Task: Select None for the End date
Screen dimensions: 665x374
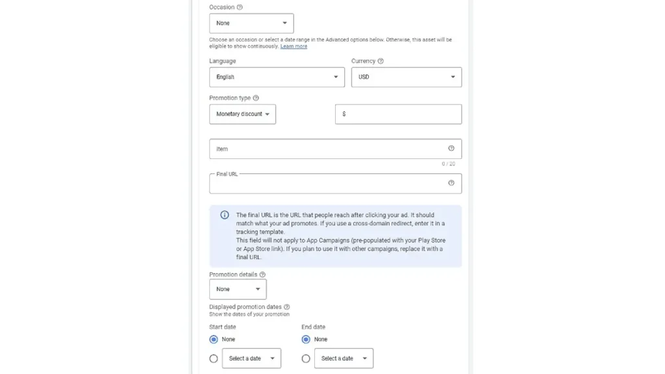Action: [x=306, y=339]
